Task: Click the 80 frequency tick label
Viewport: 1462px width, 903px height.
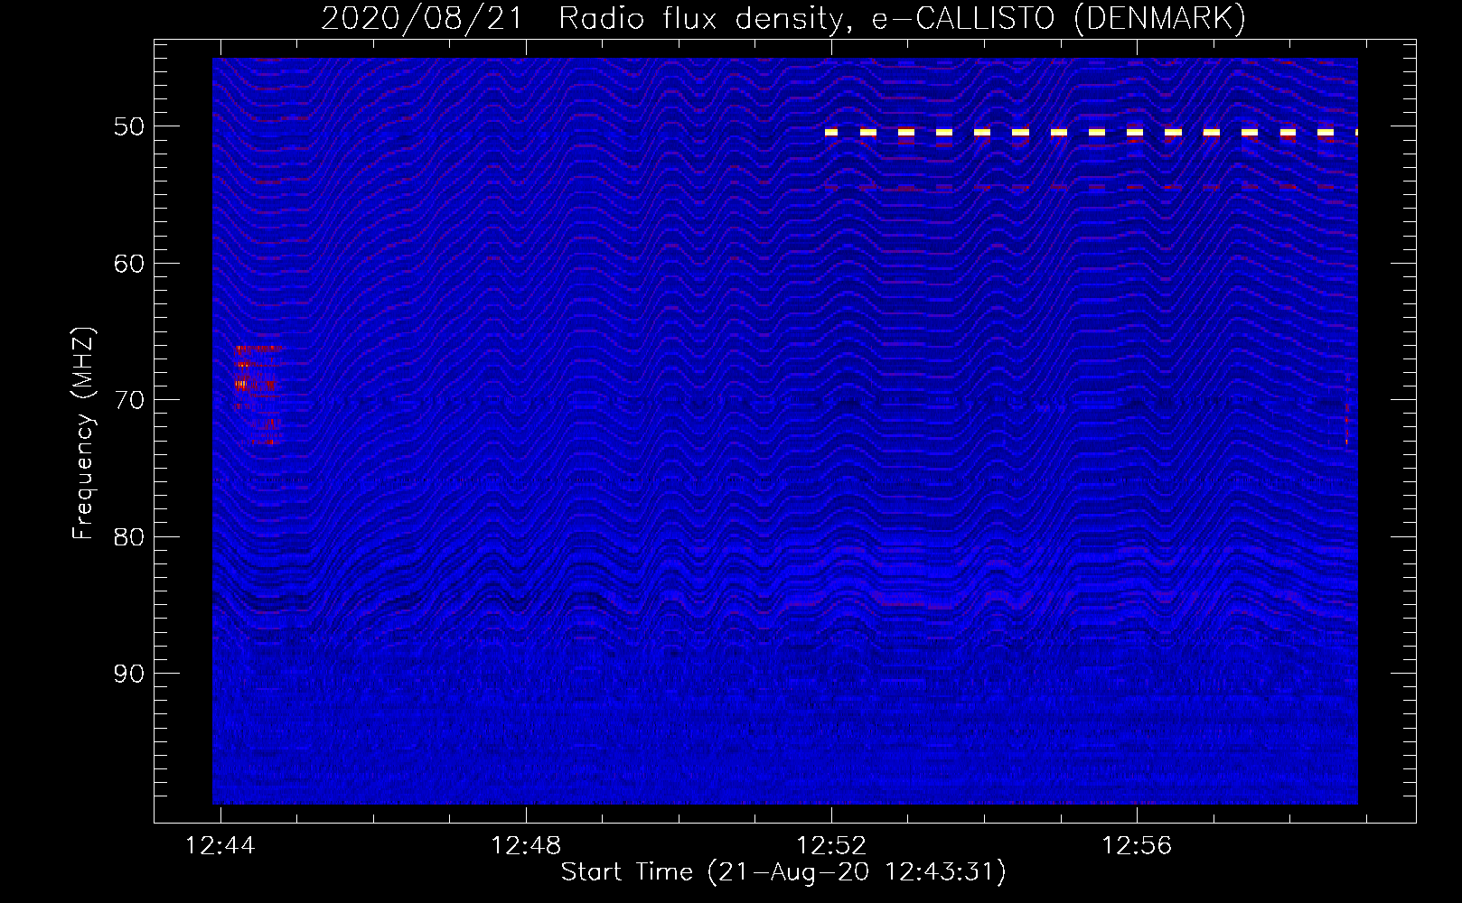Action: 129,537
